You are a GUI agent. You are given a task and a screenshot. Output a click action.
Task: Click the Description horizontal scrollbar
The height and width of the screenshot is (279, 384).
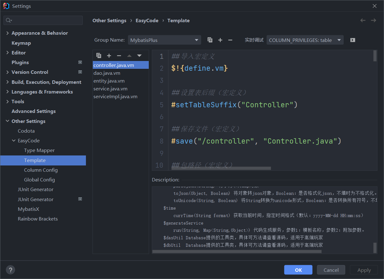237,251
